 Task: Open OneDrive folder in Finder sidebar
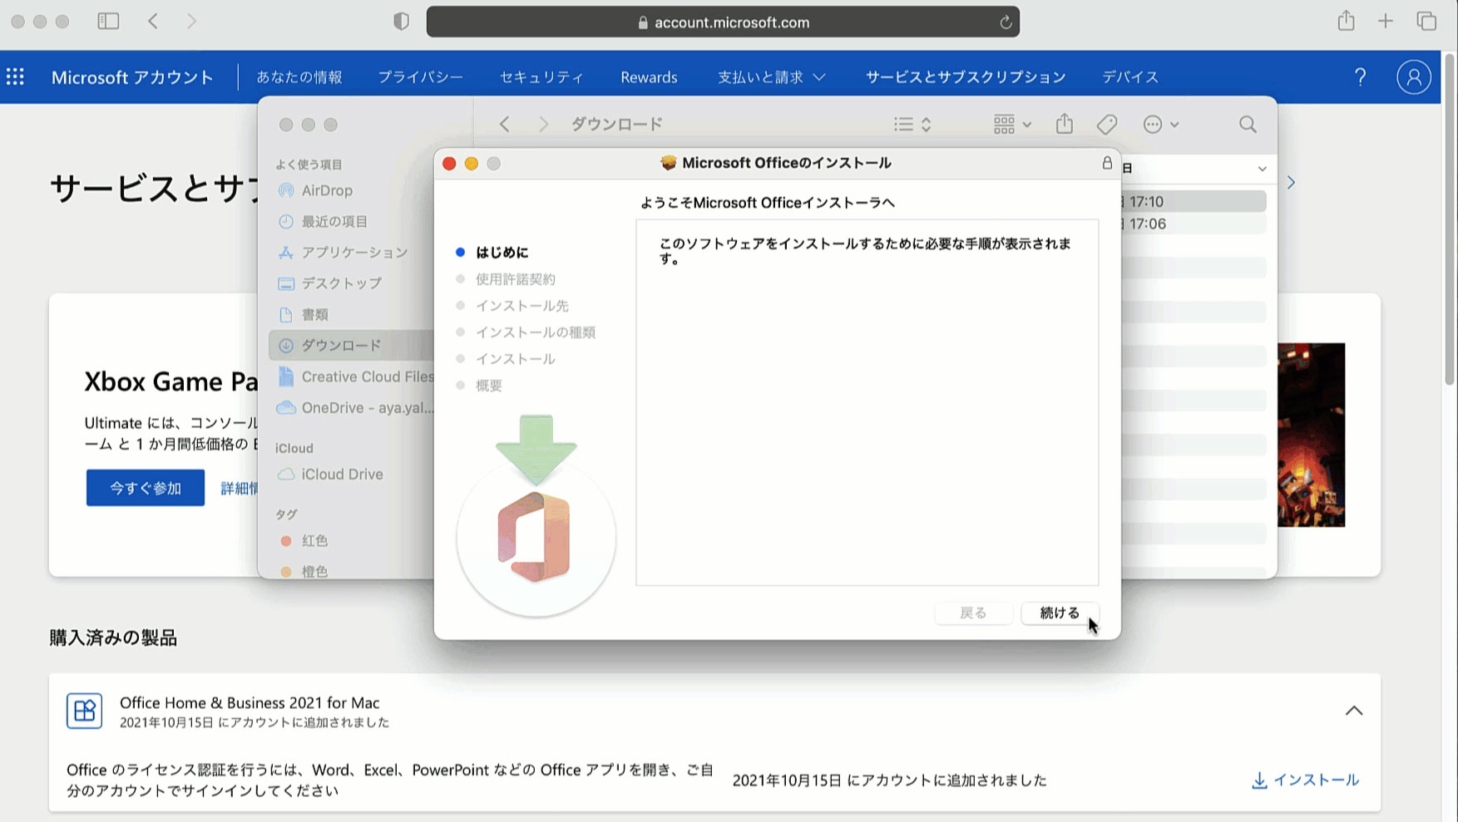coord(353,407)
